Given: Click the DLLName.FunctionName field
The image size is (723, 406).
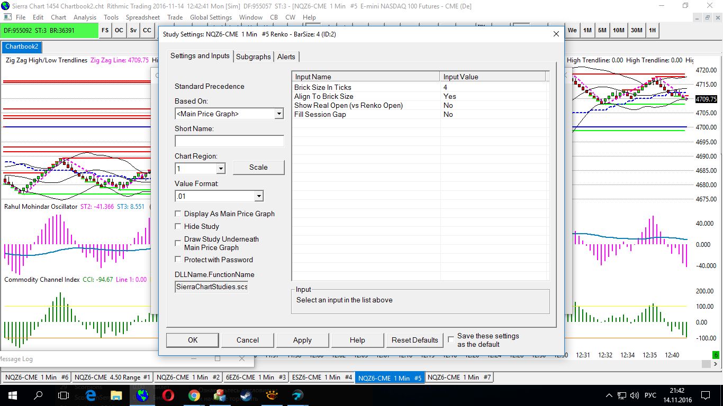Looking at the screenshot, I should (212, 287).
